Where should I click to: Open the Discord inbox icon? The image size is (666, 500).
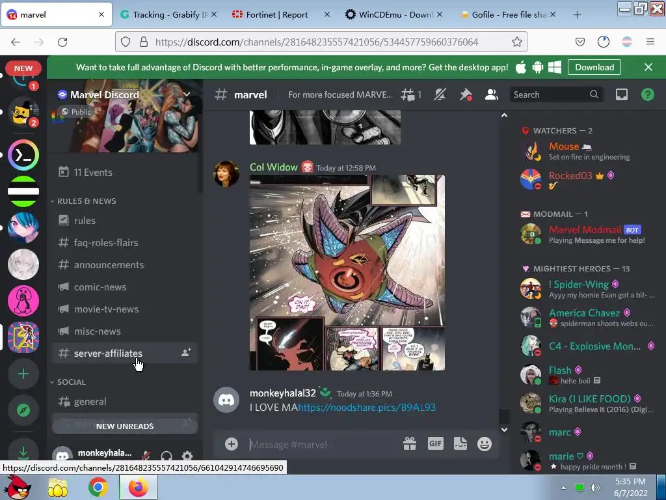(622, 94)
